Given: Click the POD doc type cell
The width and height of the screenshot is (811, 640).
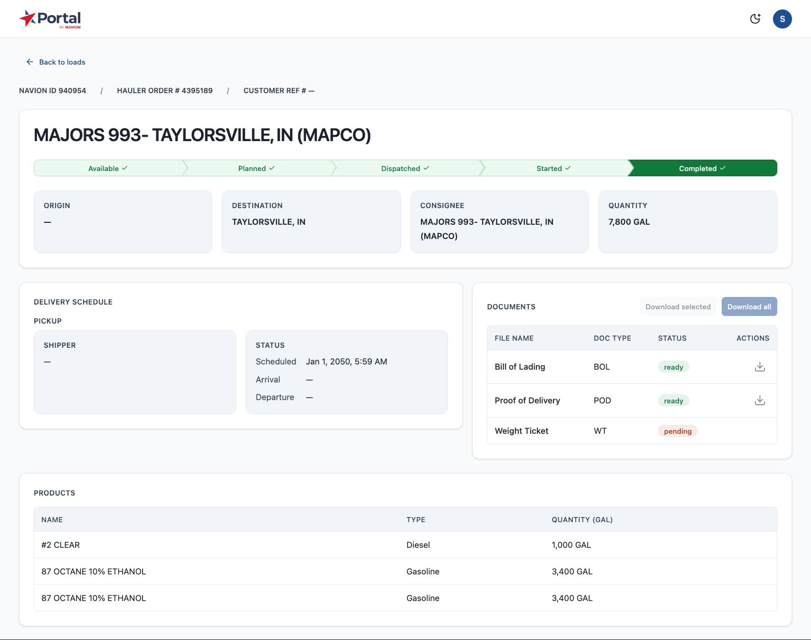Looking at the screenshot, I should [602, 401].
